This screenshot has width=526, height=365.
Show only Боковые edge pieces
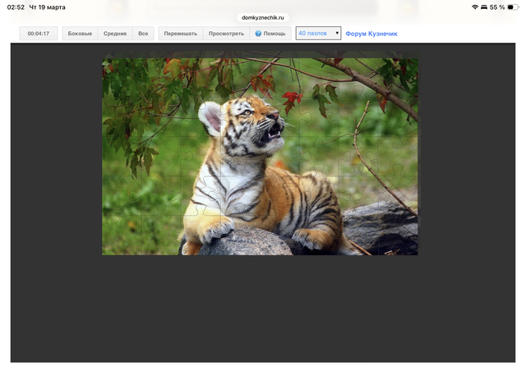pyautogui.click(x=80, y=34)
